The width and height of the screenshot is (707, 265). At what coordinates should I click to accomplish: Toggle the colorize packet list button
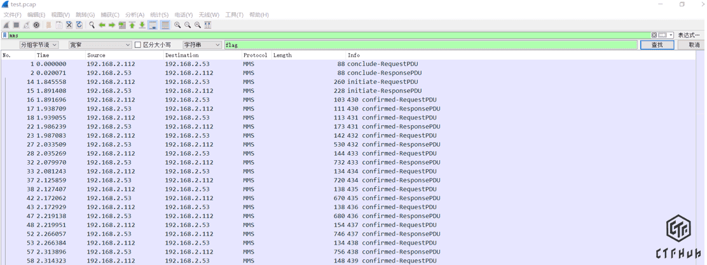(x=165, y=25)
